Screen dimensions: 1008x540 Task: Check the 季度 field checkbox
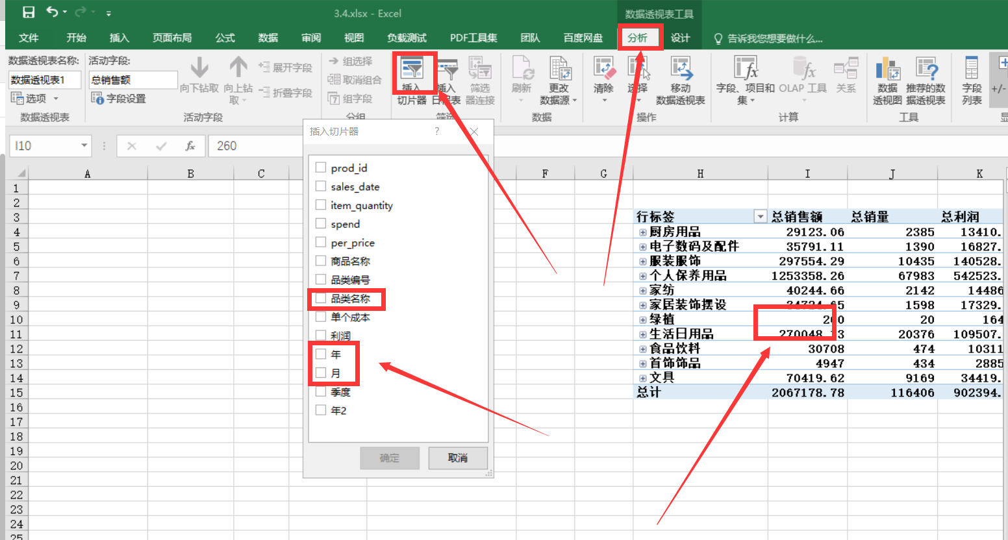[x=320, y=392]
